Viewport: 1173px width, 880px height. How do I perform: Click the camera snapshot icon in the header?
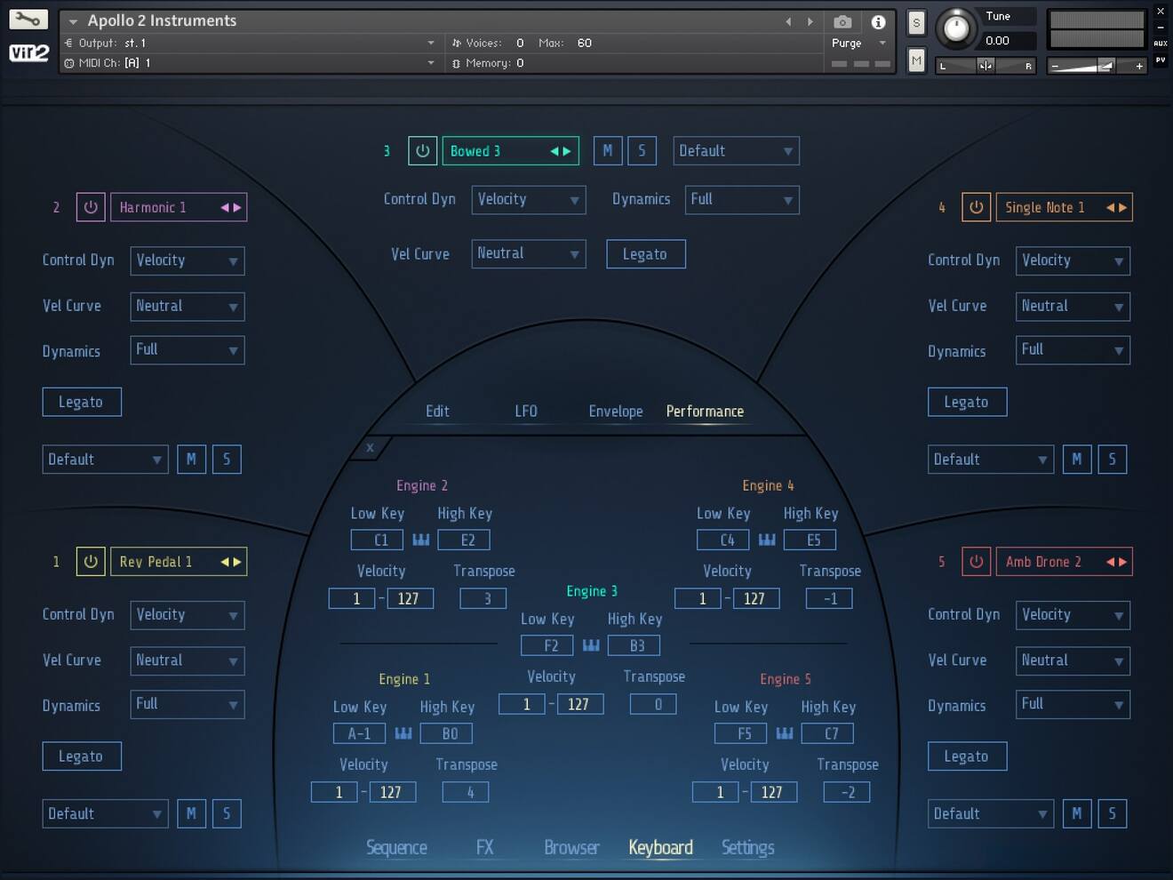842,22
